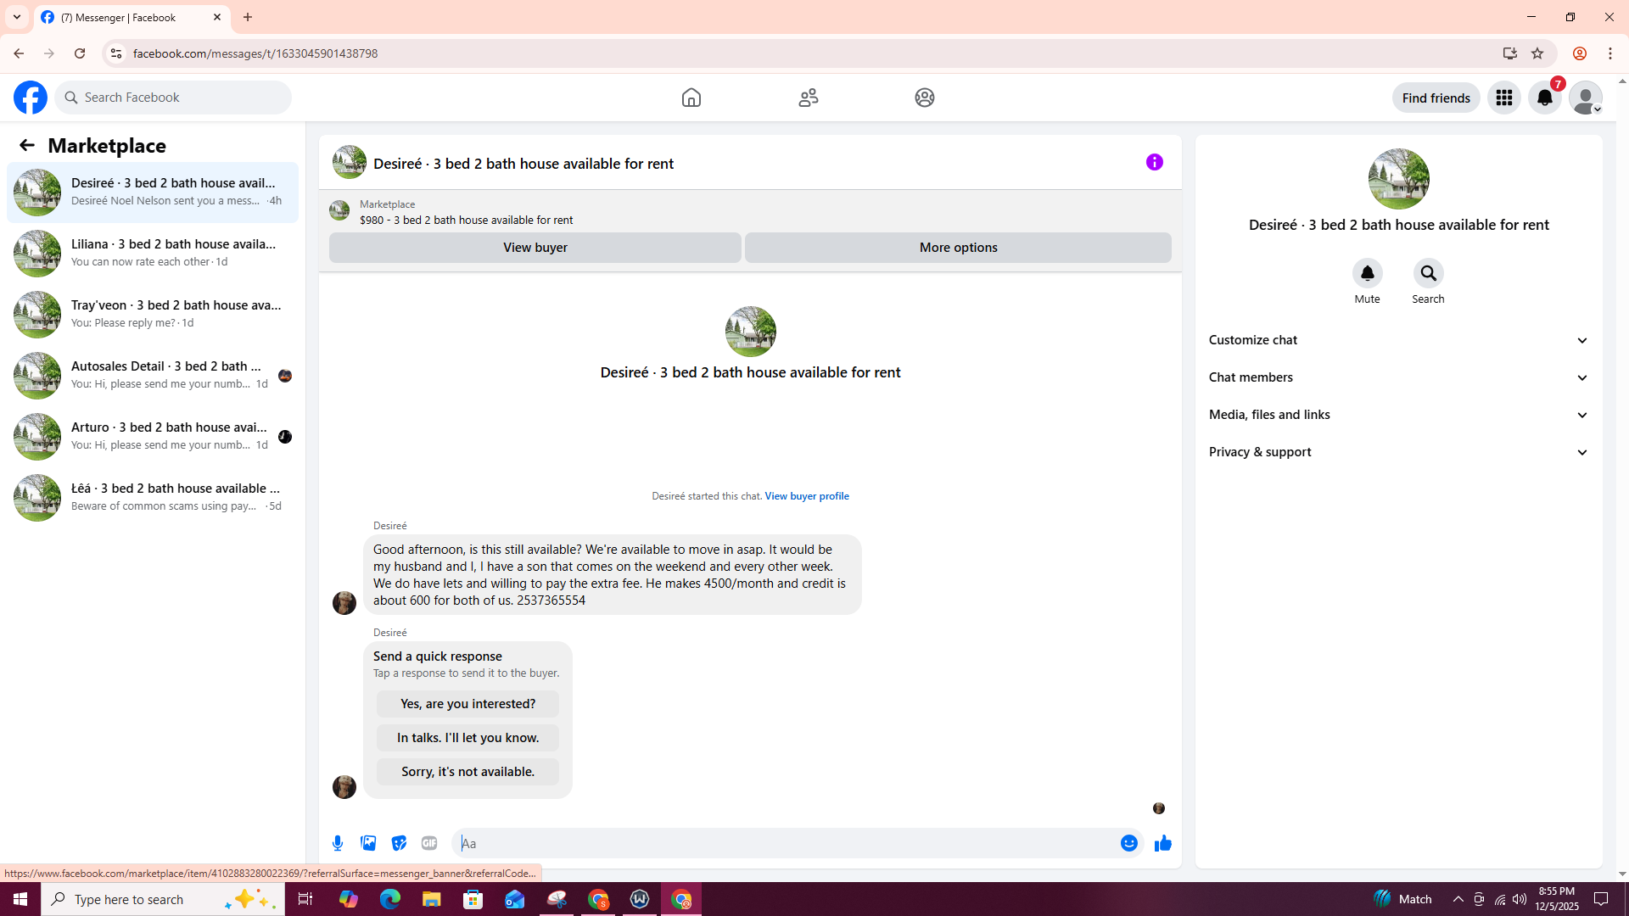Open the View buyer profile link
Image resolution: width=1629 pixels, height=916 pixels.
[x=806, y=496]
